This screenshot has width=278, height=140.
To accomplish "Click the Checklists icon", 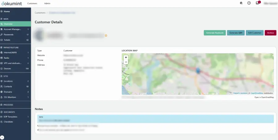I will 2,122.
